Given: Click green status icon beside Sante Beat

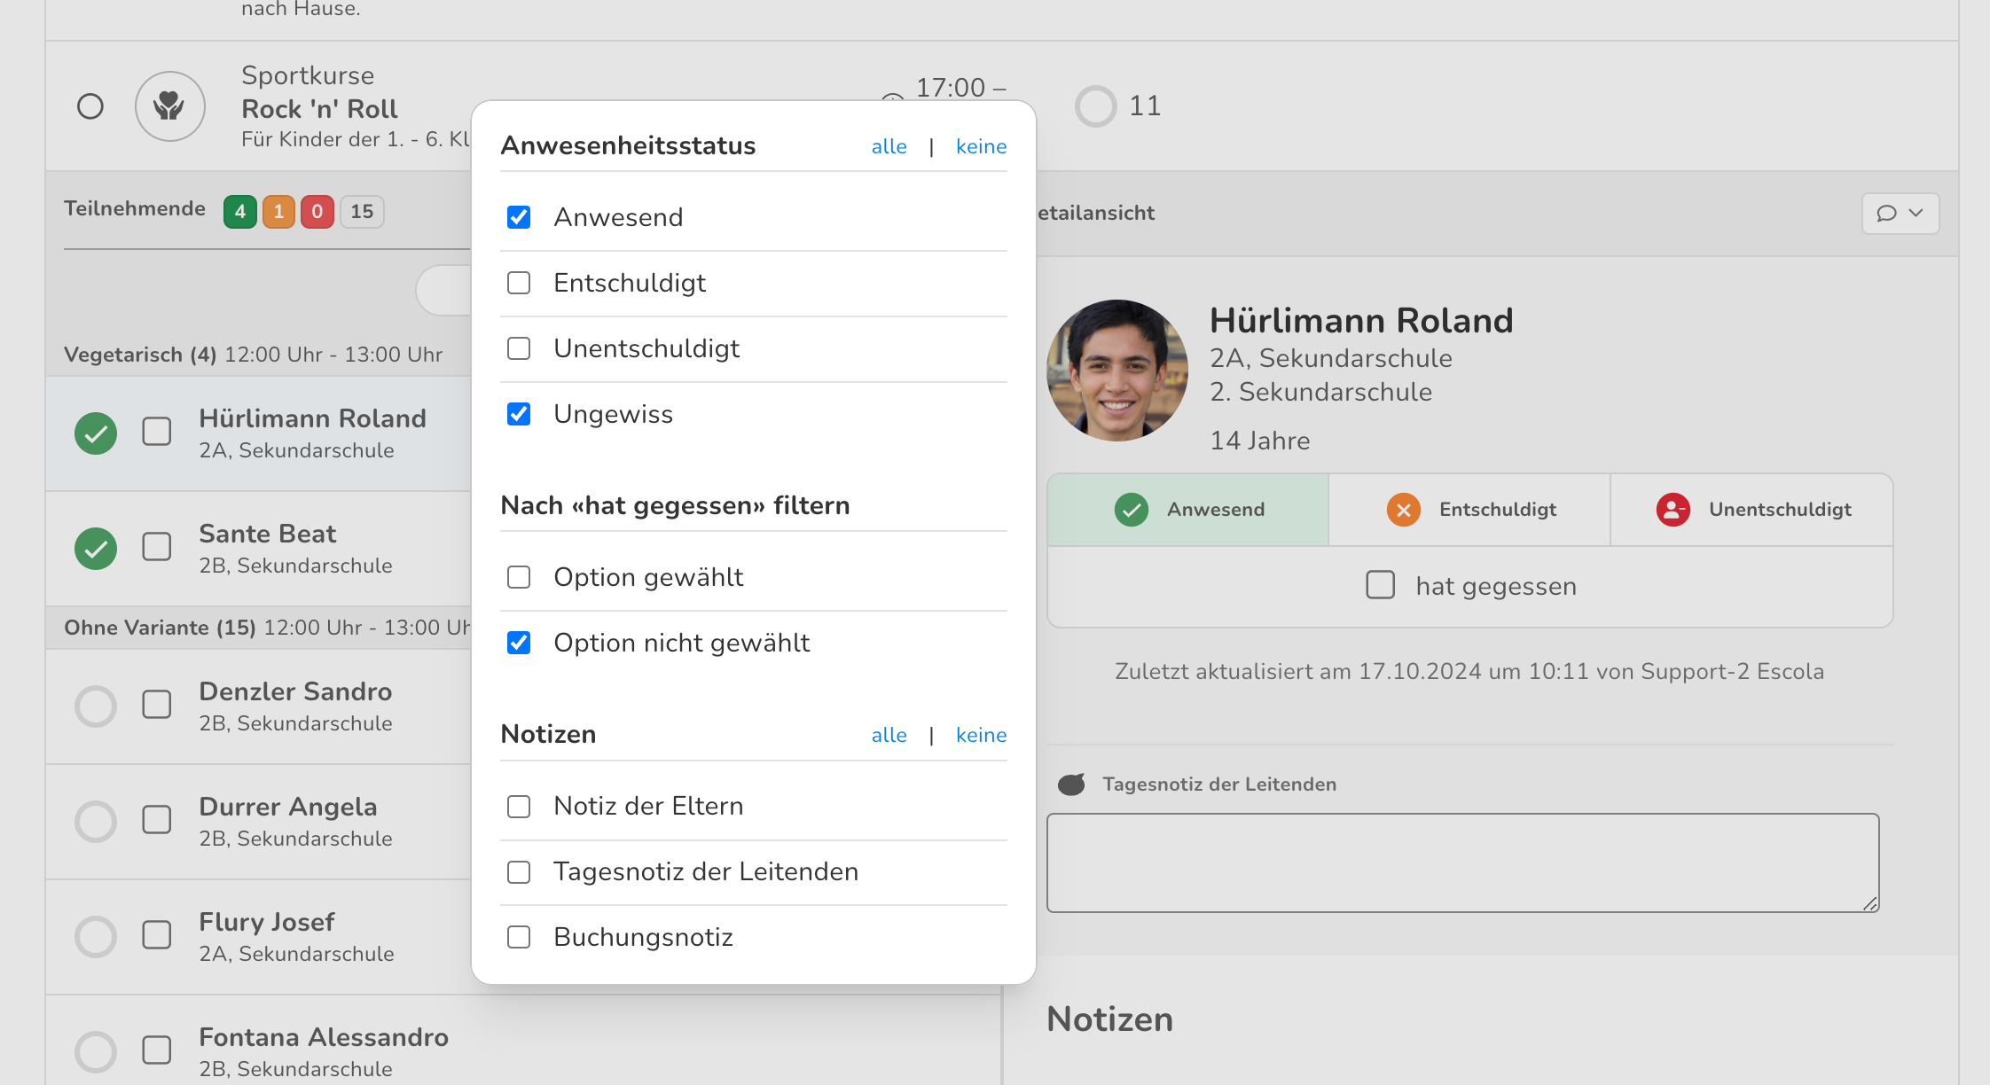Looking at the screenshot, I should 96,549.
